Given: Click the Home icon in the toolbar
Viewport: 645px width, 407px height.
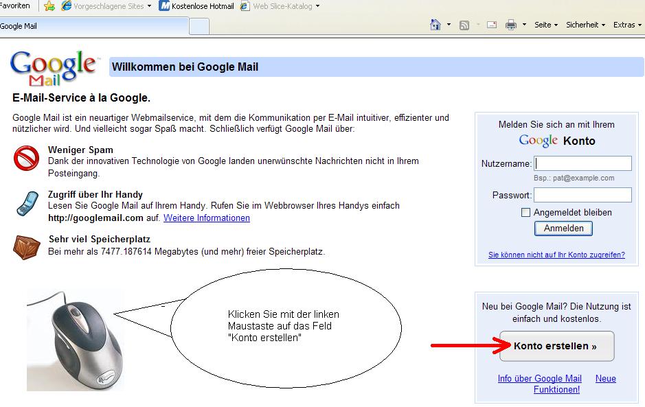Looking at the screenshot, I should (435, 25).
